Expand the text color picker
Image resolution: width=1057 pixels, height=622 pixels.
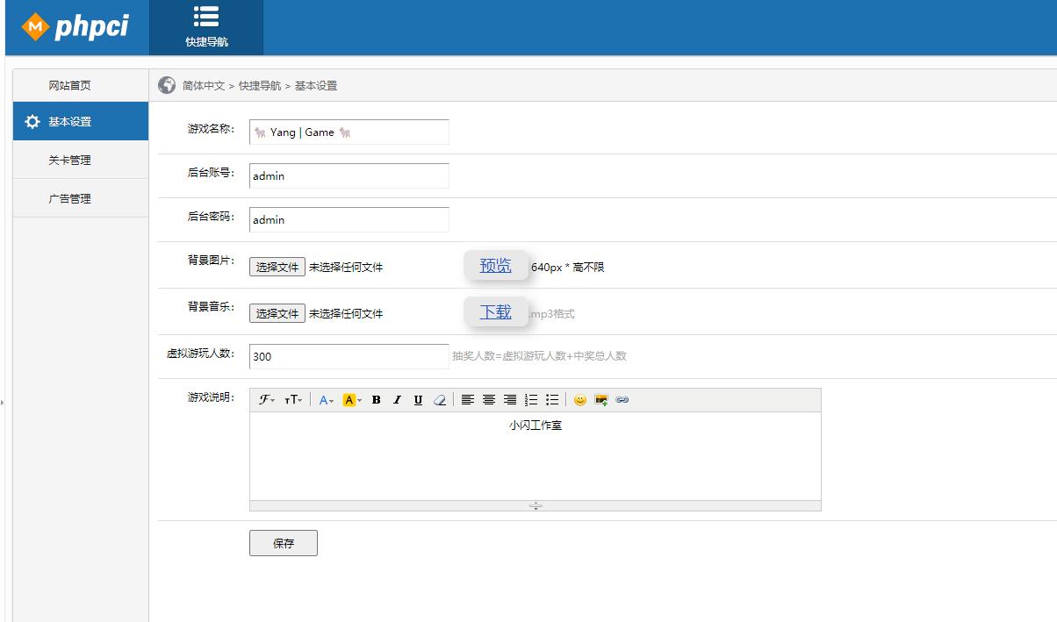coord(326,400)
